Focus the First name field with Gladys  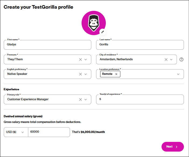[47, 45]
